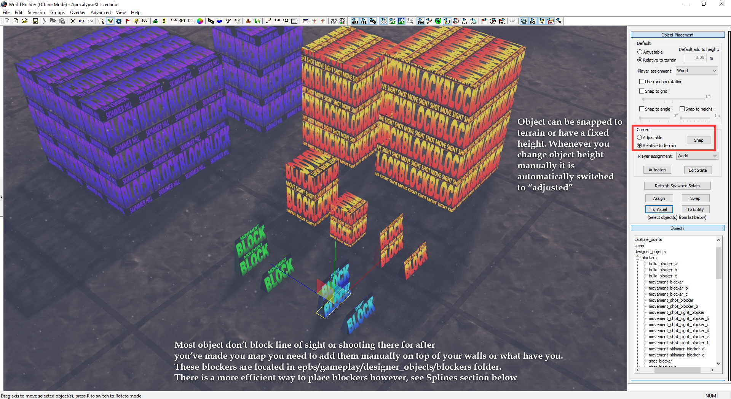
Task: Click the TILE toolbar icon
Action: [174, 21]
